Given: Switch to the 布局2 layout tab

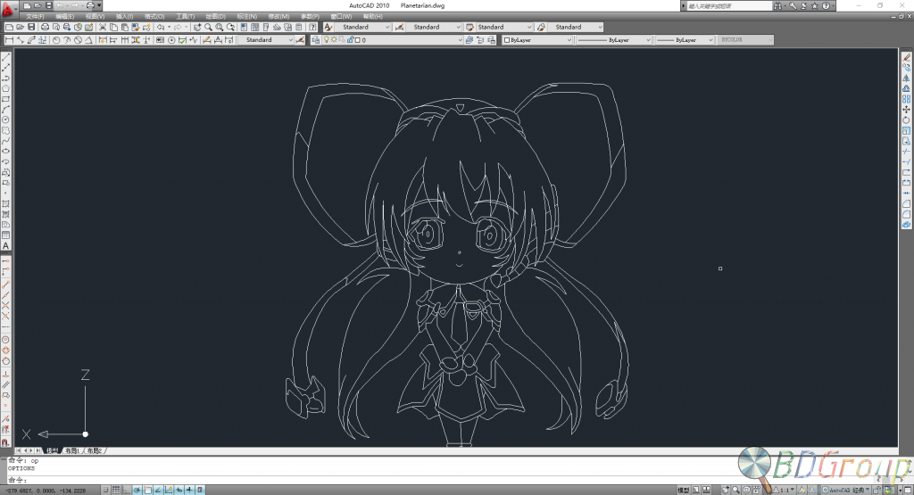Looking at the screenshot, I should [x=95, y=450].
